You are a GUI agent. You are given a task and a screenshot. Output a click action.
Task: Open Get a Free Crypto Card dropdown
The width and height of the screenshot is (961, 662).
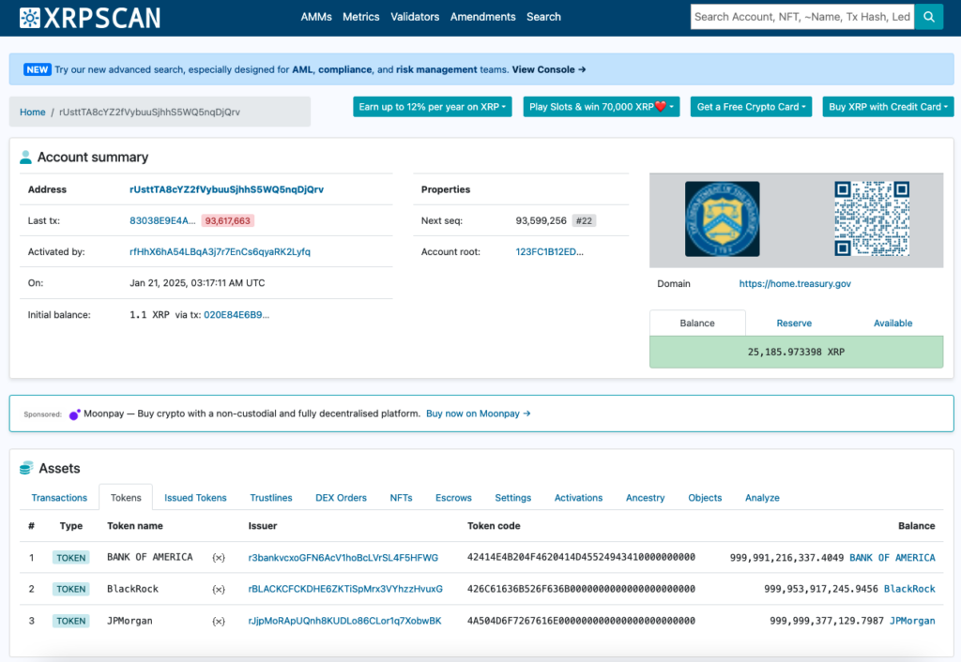coord(751,107)
